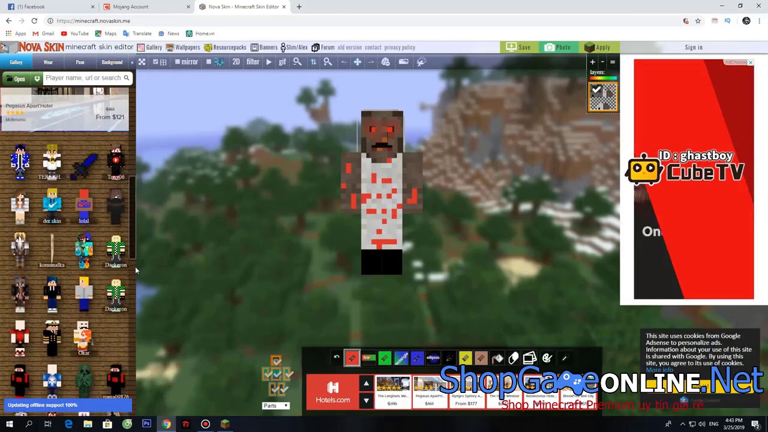Image resolution: width=768 pixels, height=432 pixels.
Task: Switch to 2D view
Action: pos(236,62)
